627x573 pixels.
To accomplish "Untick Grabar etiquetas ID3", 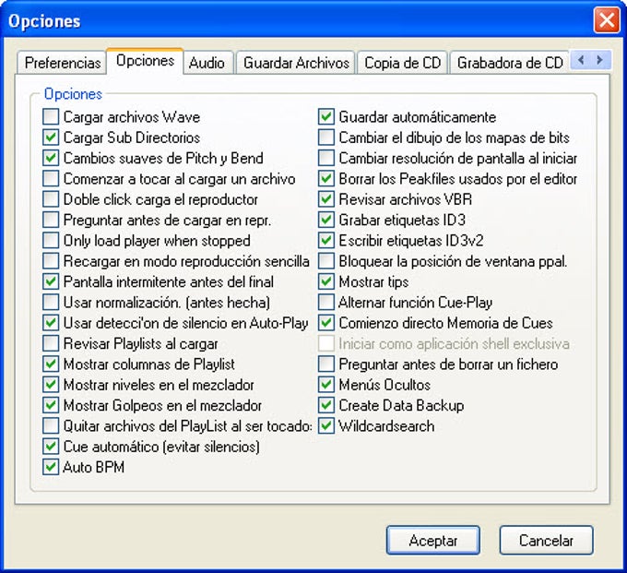I will pos(326,220).
